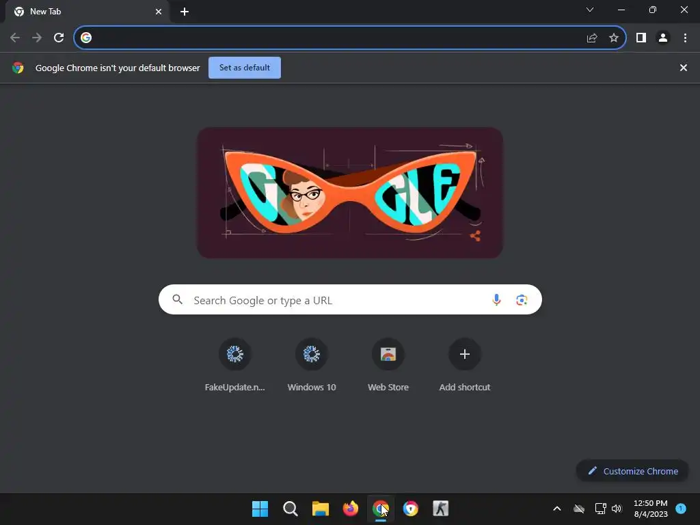
Task: Open a new tab with plus button
Action: coord(185,12)
